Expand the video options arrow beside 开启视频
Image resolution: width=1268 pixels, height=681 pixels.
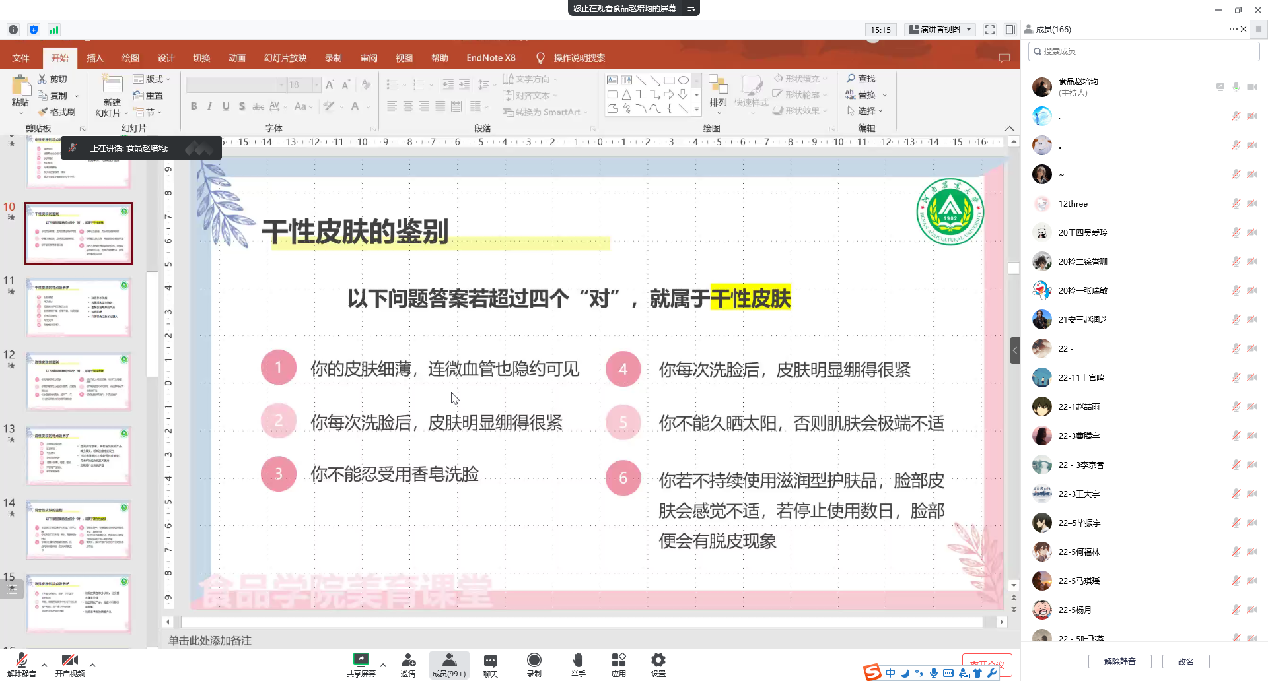pyautogui.click(x=92, y=665)
